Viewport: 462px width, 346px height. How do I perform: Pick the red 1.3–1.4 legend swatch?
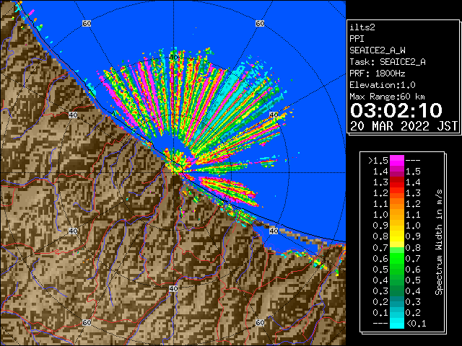pos(397,182)
